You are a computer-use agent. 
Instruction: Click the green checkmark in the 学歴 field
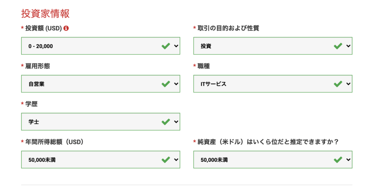pyautogui.click(x=166, y=122)
